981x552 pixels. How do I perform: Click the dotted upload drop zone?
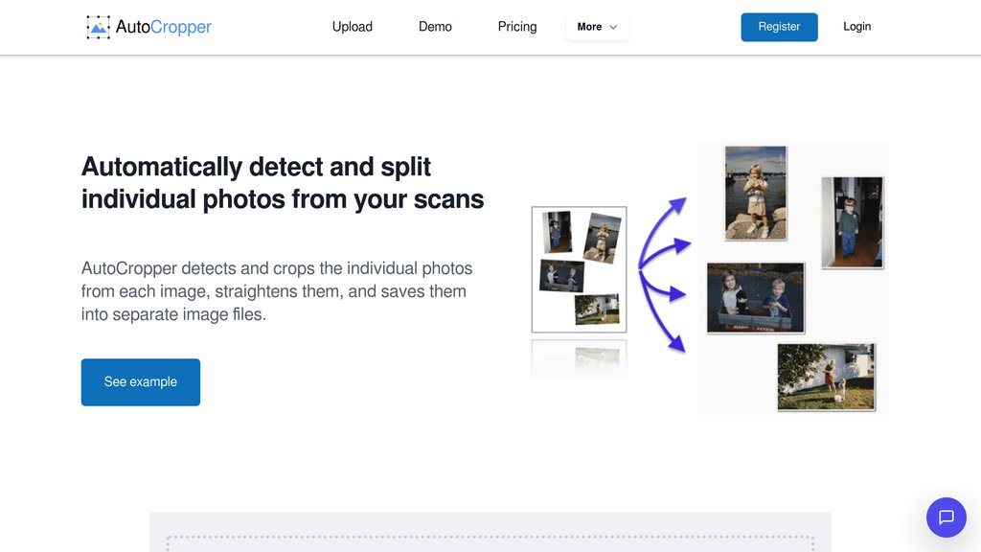point(490,541)
